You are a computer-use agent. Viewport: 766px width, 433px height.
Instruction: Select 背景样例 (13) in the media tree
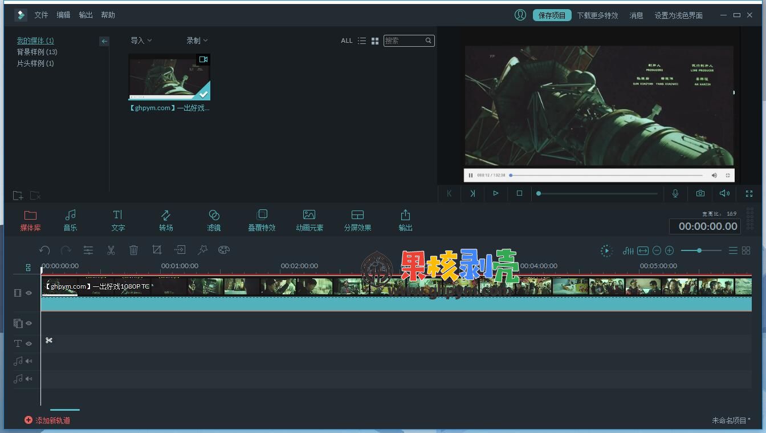pos(37,52)
